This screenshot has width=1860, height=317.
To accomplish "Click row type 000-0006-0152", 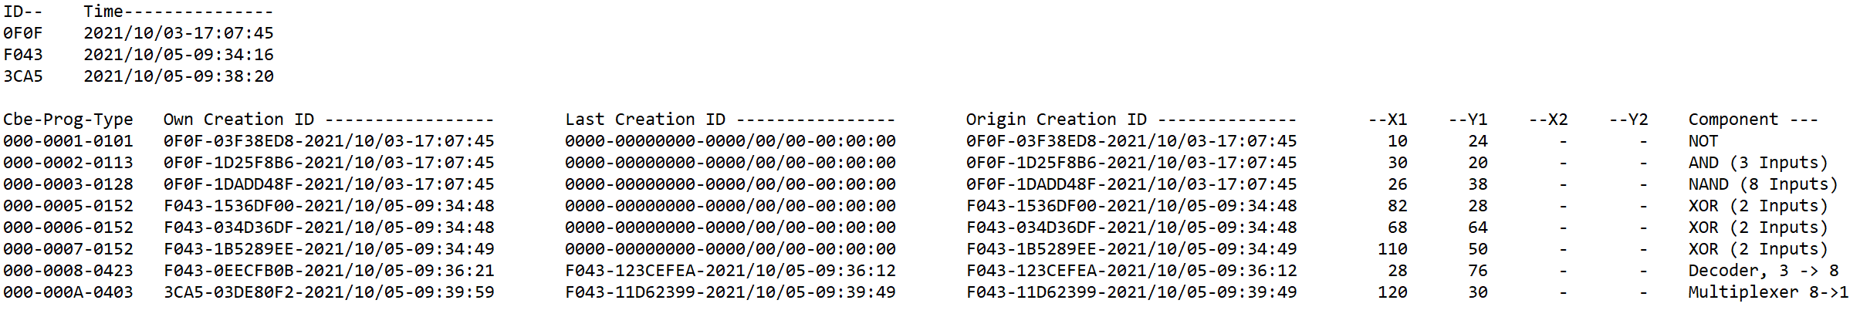I will (68, 228).
